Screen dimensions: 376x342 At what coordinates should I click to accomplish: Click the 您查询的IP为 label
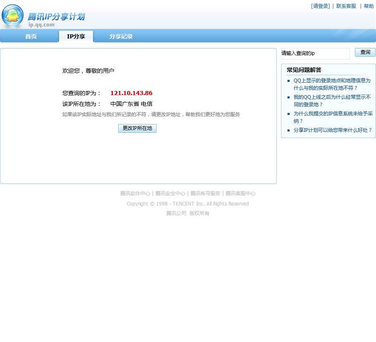(x=81, y=93)
